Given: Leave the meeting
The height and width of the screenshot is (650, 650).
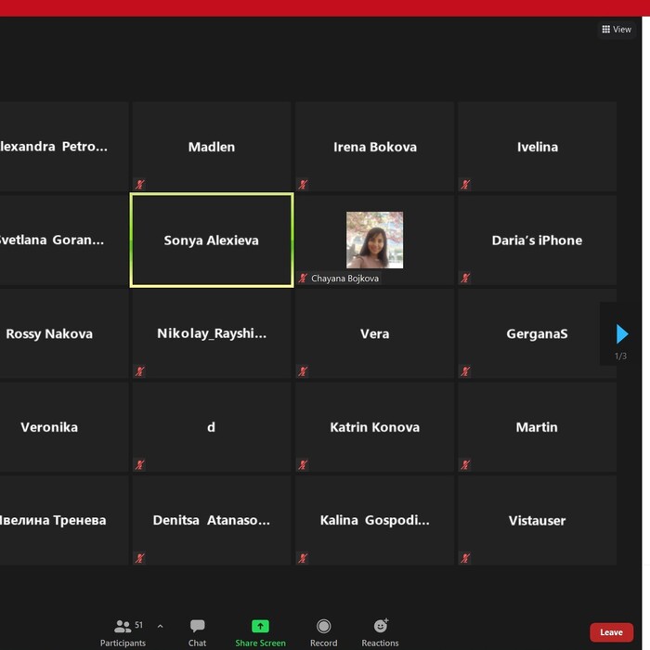Looking at the screenshot, I should (x=611, y=632).
